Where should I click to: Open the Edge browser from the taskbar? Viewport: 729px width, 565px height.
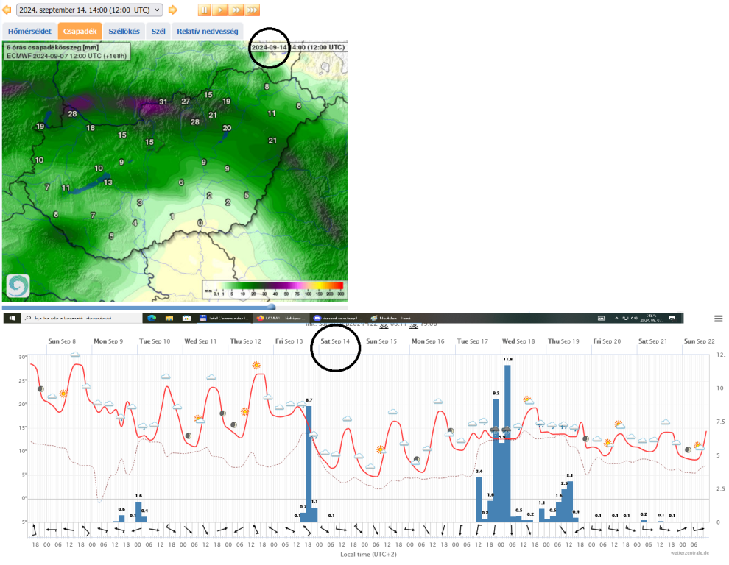coord(152,319)
